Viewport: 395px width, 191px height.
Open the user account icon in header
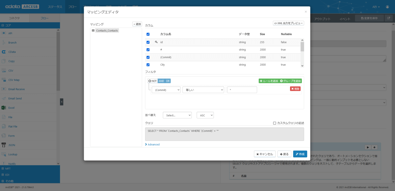pos(388,7)
